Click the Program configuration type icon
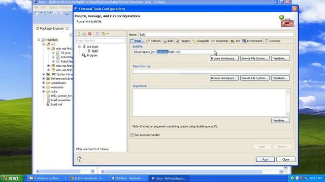 point(84,55)
